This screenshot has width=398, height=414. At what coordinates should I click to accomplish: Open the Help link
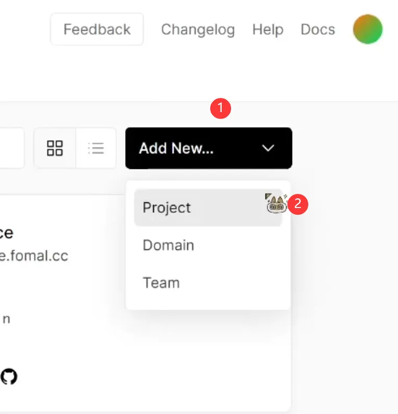(x=268, y=29)
